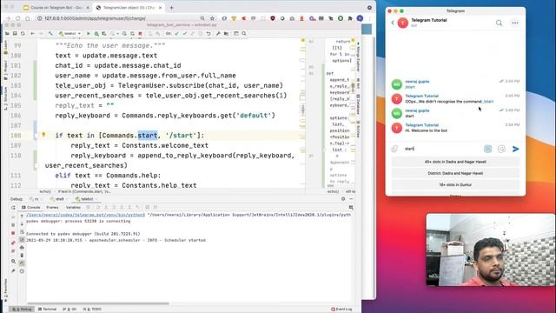
Task: Open Debug panel settings gear
Action: 343,199
